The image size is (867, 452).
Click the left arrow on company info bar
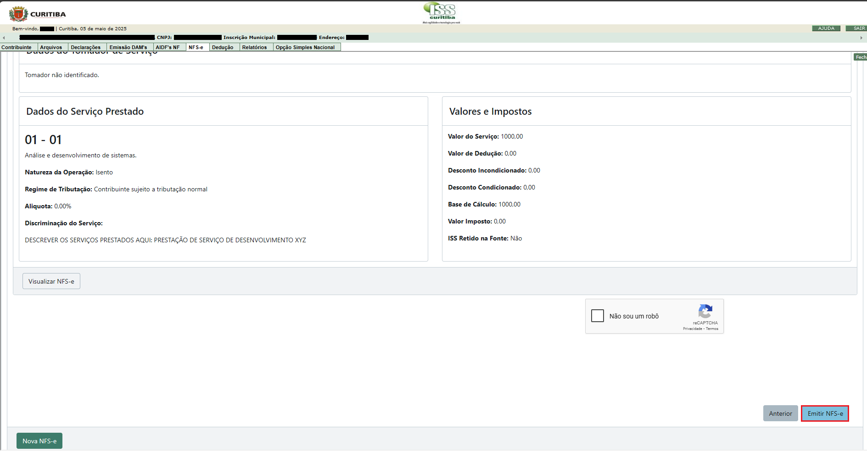coord(4,38)
